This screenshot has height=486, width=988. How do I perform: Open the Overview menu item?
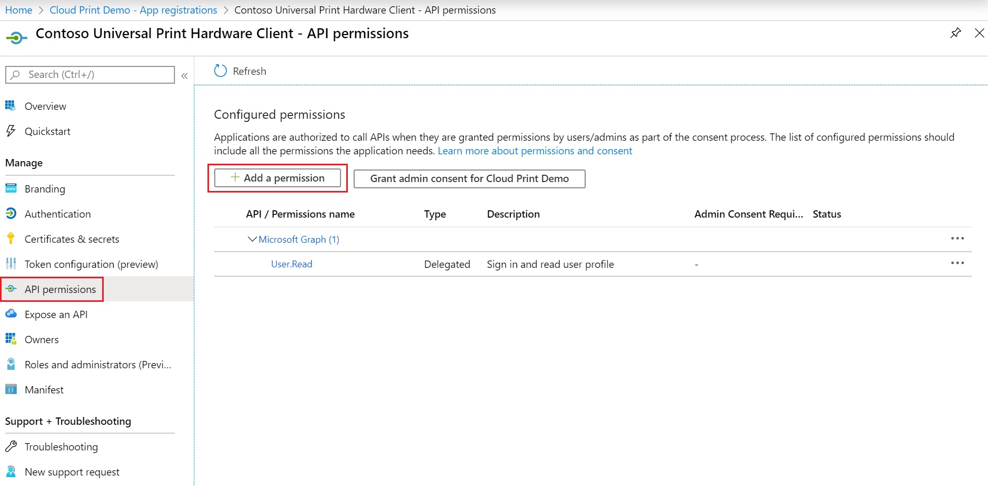pos(45,106)
